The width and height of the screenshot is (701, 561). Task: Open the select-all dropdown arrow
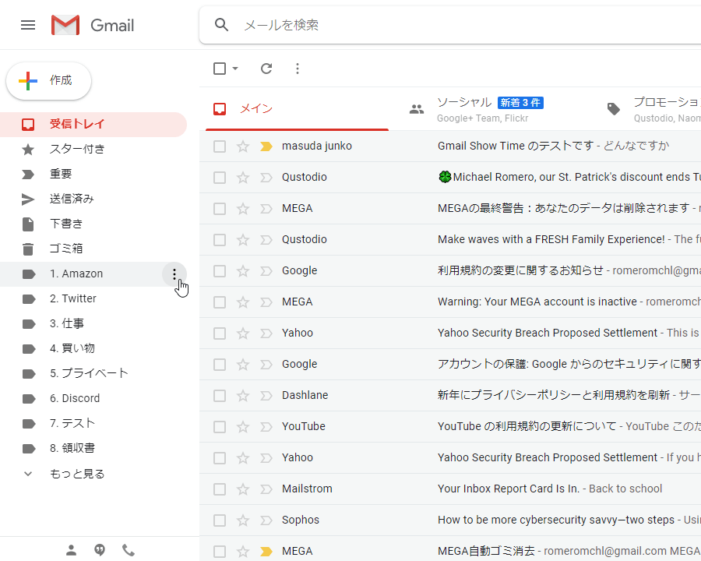(235, 69)
